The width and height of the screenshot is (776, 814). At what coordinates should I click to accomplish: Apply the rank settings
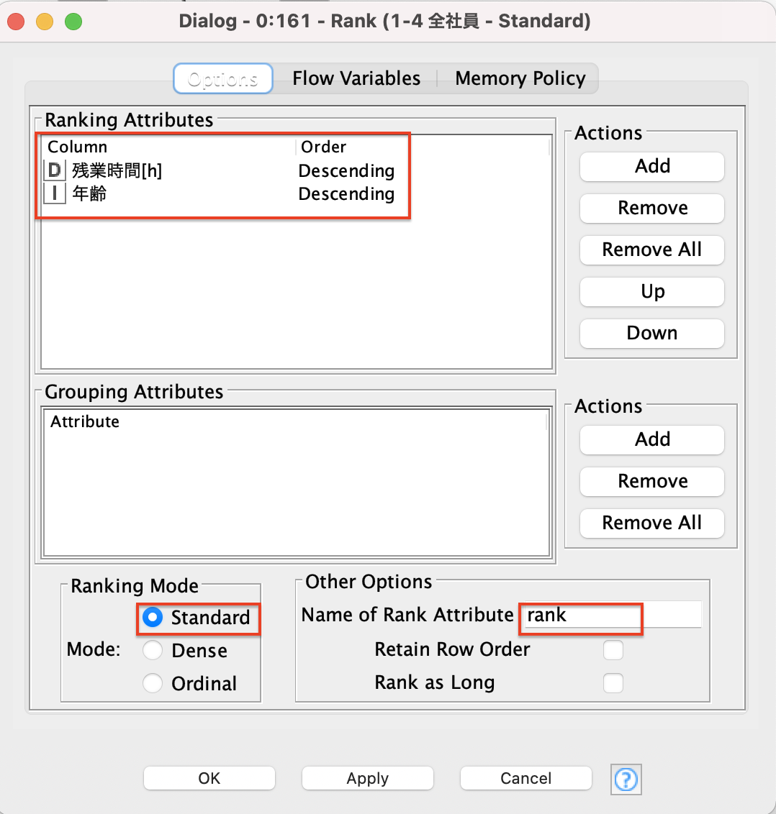pos(367,778)
